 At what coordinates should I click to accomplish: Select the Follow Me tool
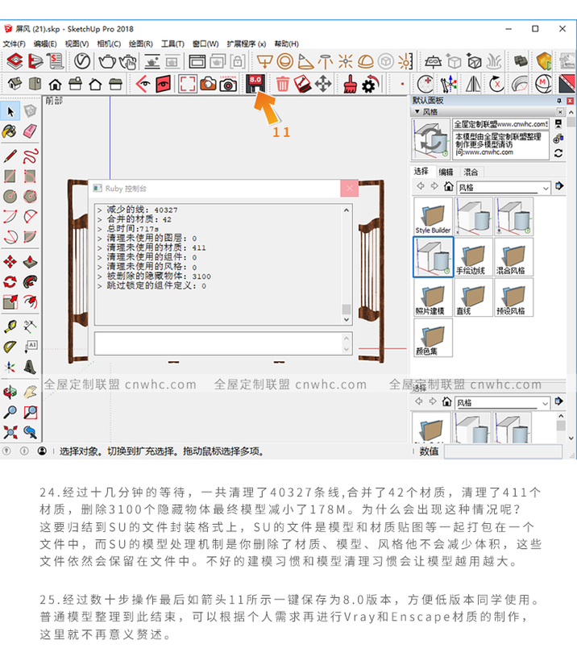coord(30,281)
